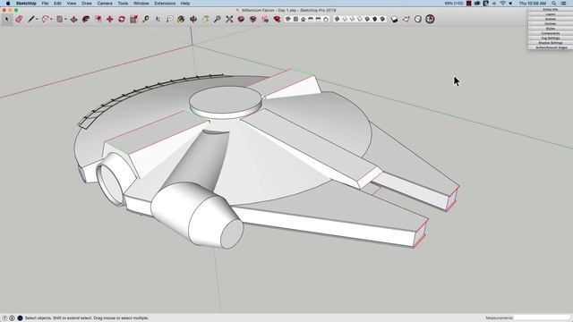Select the Line pencil tool
Image resolution: width=573 pixels, height=322 pixels.
point(31,19)
